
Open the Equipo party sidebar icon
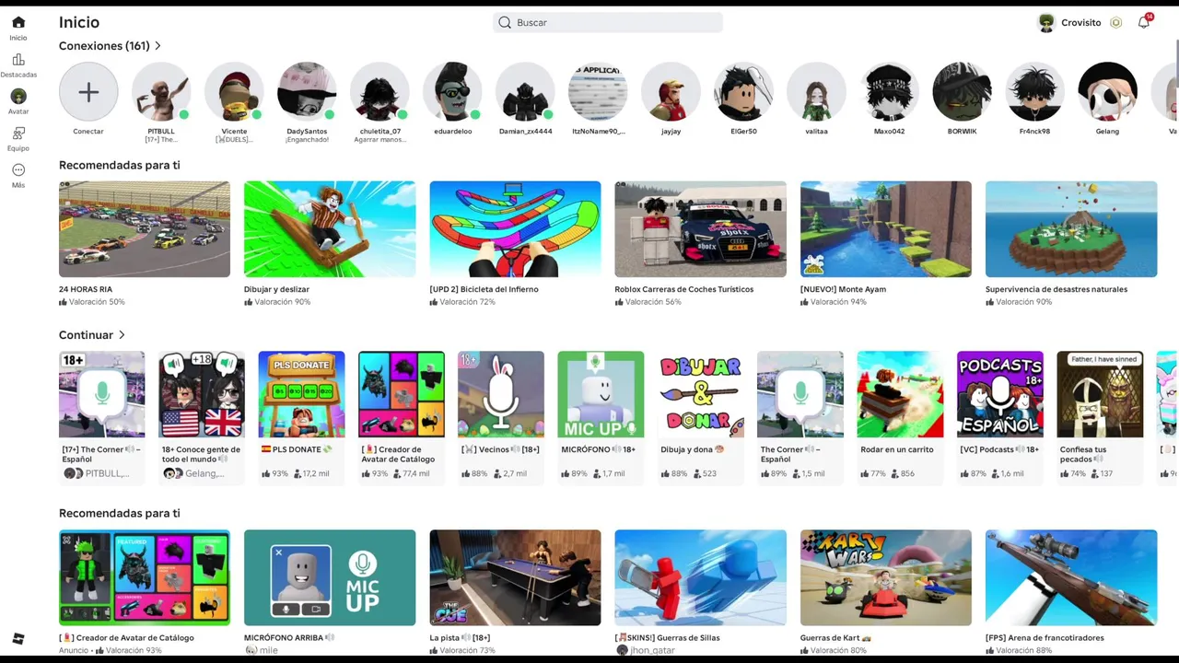(x=18, y=134)
